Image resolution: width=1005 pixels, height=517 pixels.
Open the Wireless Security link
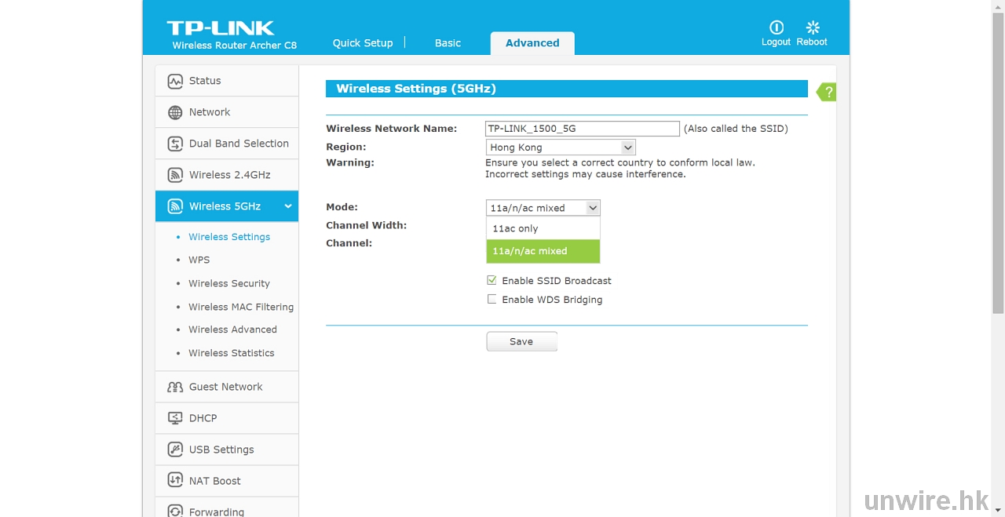[228, 283]
